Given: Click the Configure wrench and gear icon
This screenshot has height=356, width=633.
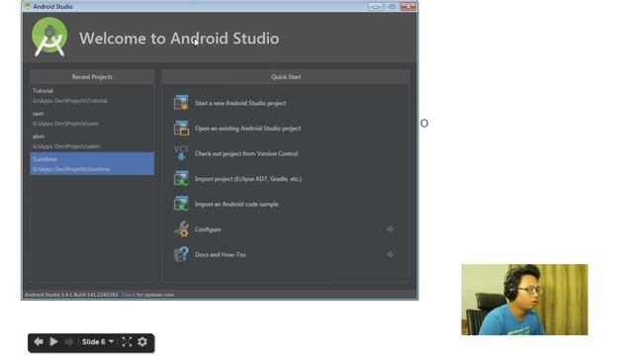Looking at the screenshot, I should tap(181, 229).
